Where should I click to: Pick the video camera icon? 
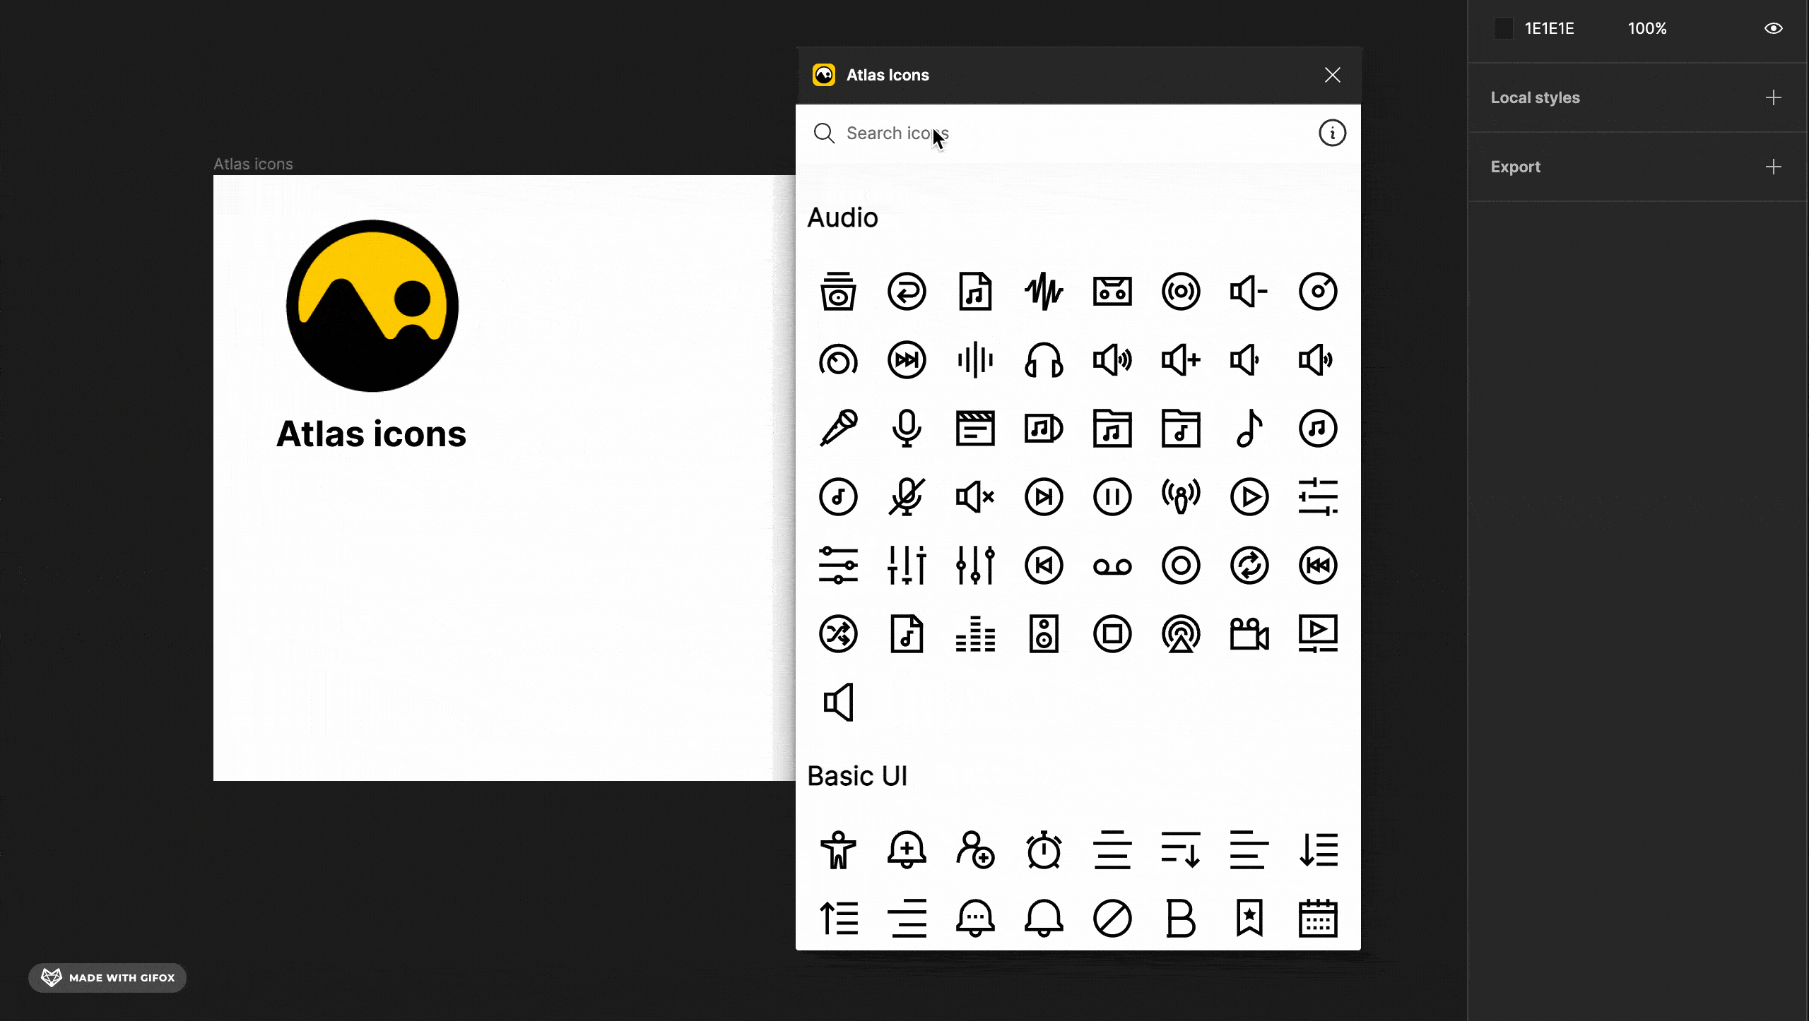(x=1249, y=634)
